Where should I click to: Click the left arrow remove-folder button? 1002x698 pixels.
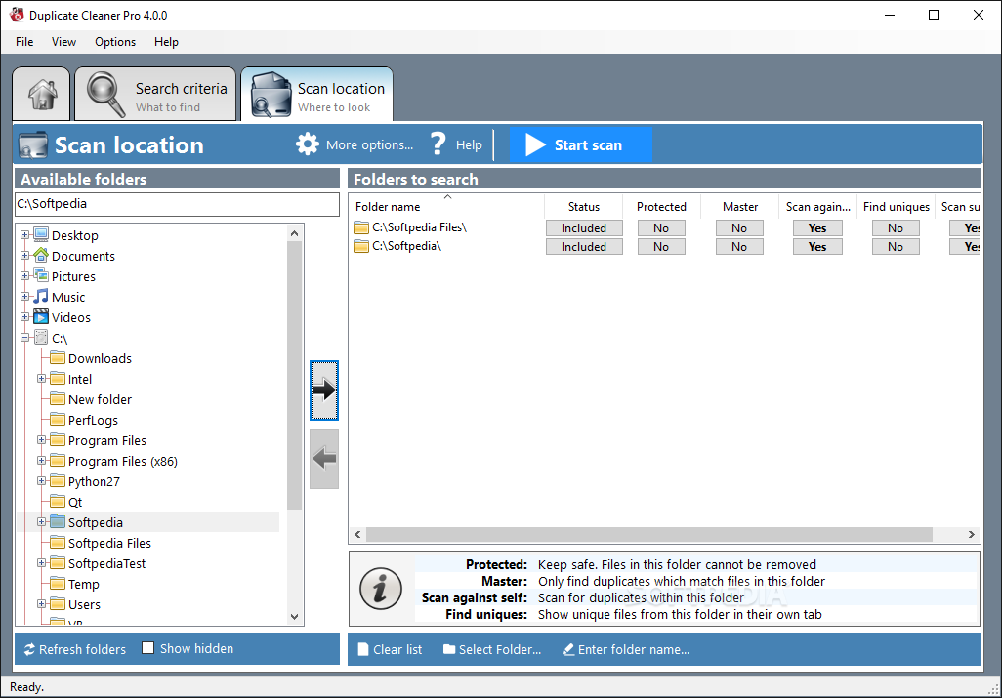[324, 459]
